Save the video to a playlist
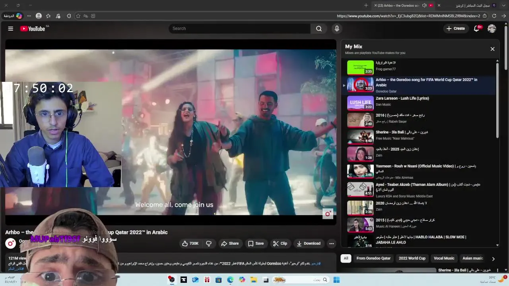509x286 pixels. tap(256, 243)
